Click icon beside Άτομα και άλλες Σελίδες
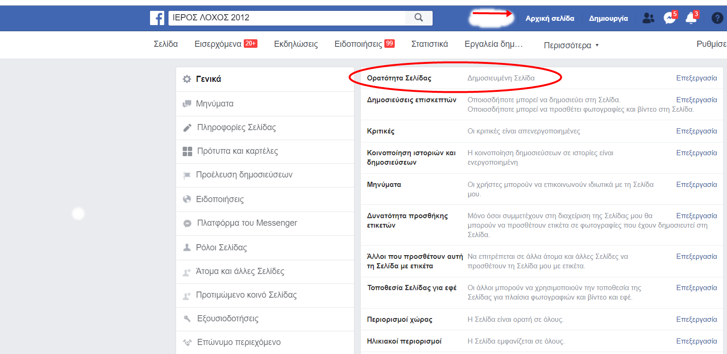Viewport: 727px width, 354px height. click(187, 272)
